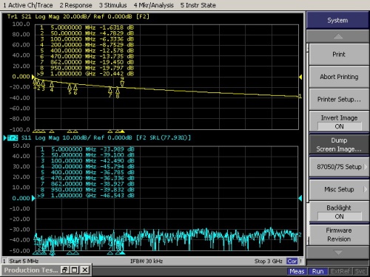
Task: Click Tr2 marker row -38.927 dB
Action: 87,184
